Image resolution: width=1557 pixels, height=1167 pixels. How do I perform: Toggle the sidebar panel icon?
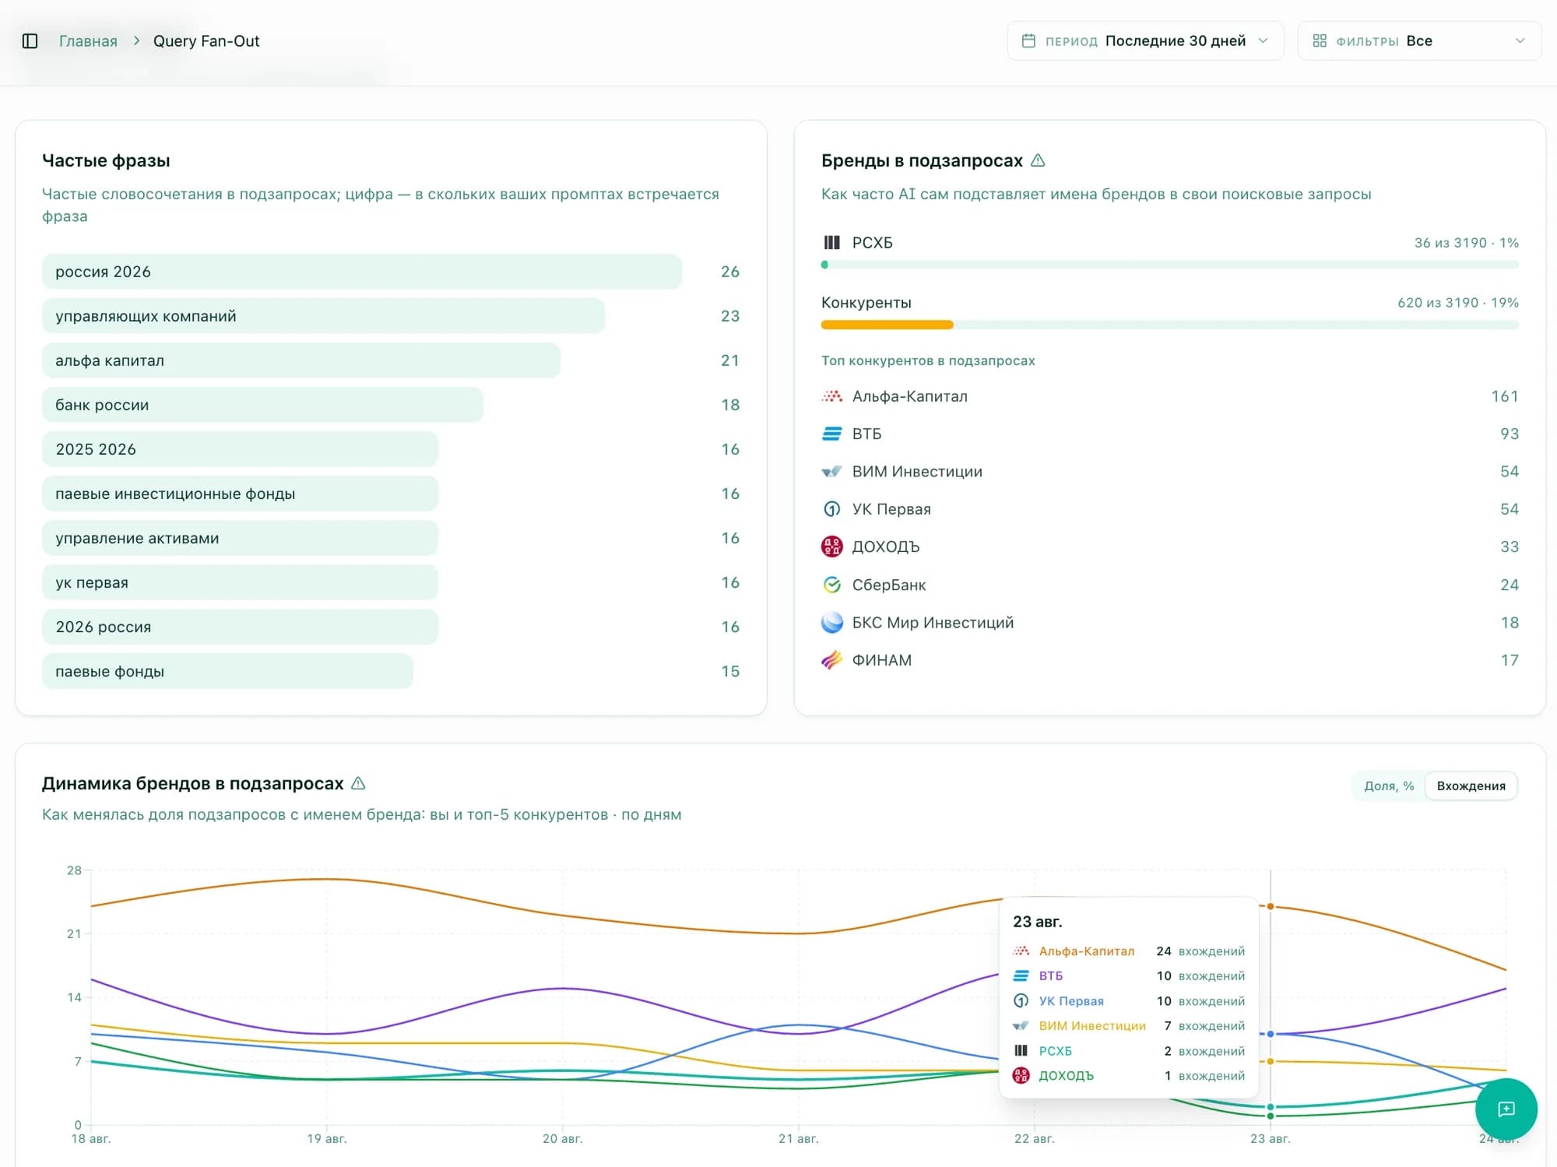(x=30, y=41)
